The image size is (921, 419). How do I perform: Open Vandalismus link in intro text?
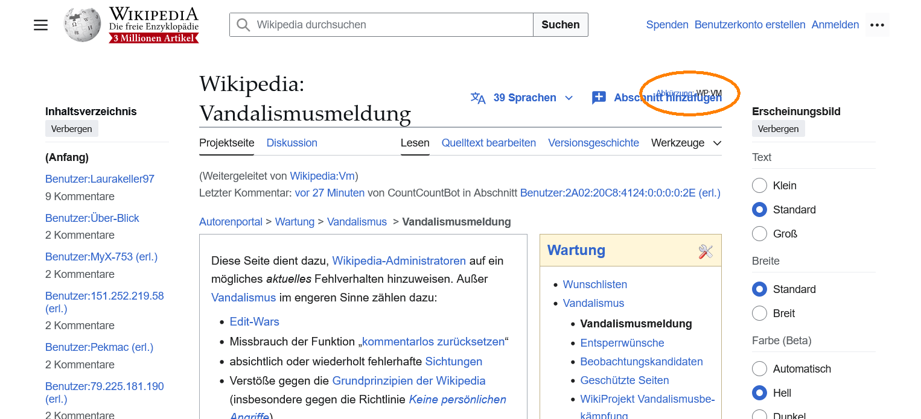(243, 298)
